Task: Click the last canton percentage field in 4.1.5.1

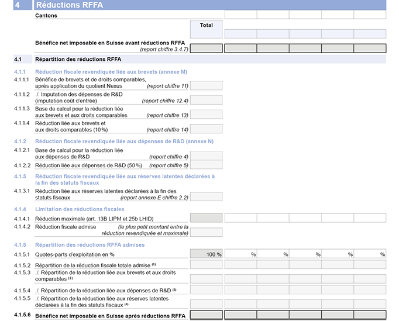Action: point(370,254)
